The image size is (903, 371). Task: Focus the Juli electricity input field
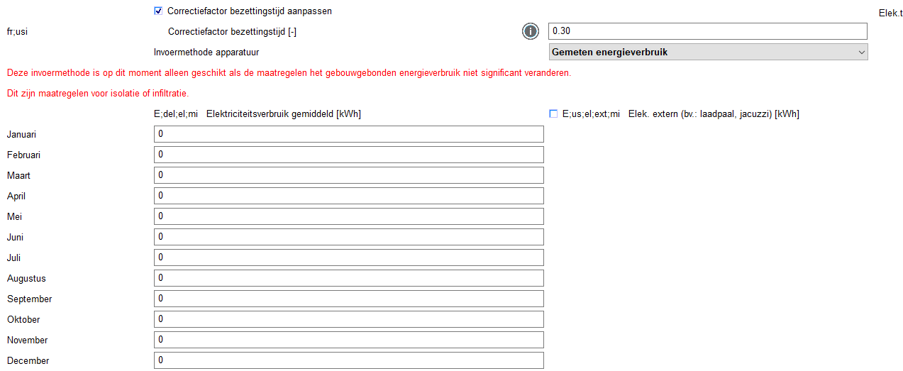348,258
